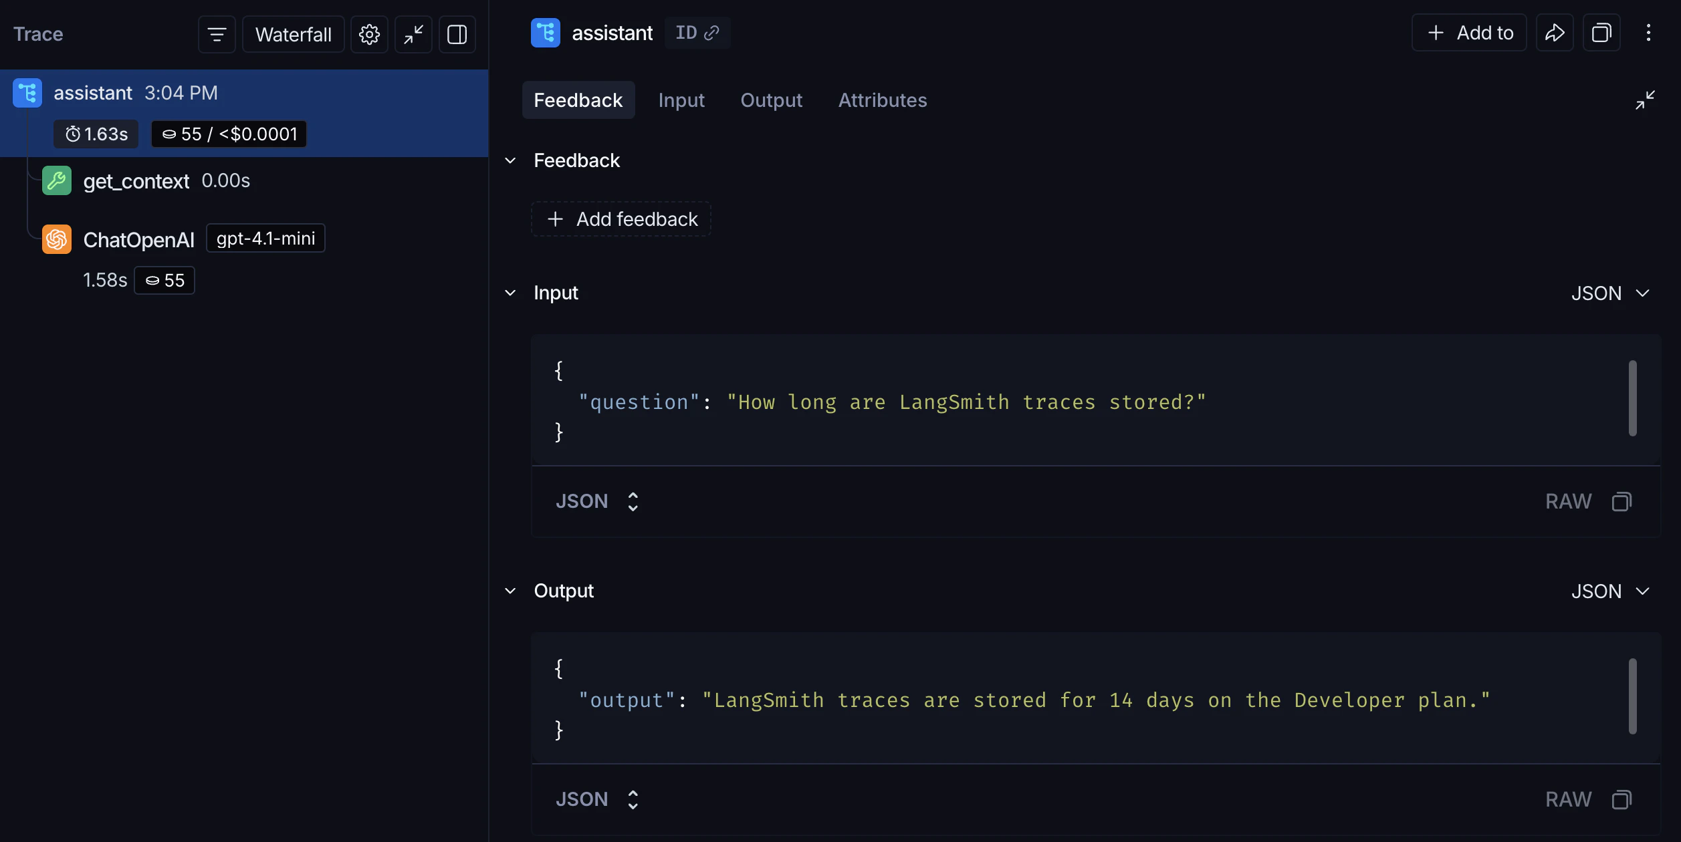Share the assistant run

coord(1555,32)
